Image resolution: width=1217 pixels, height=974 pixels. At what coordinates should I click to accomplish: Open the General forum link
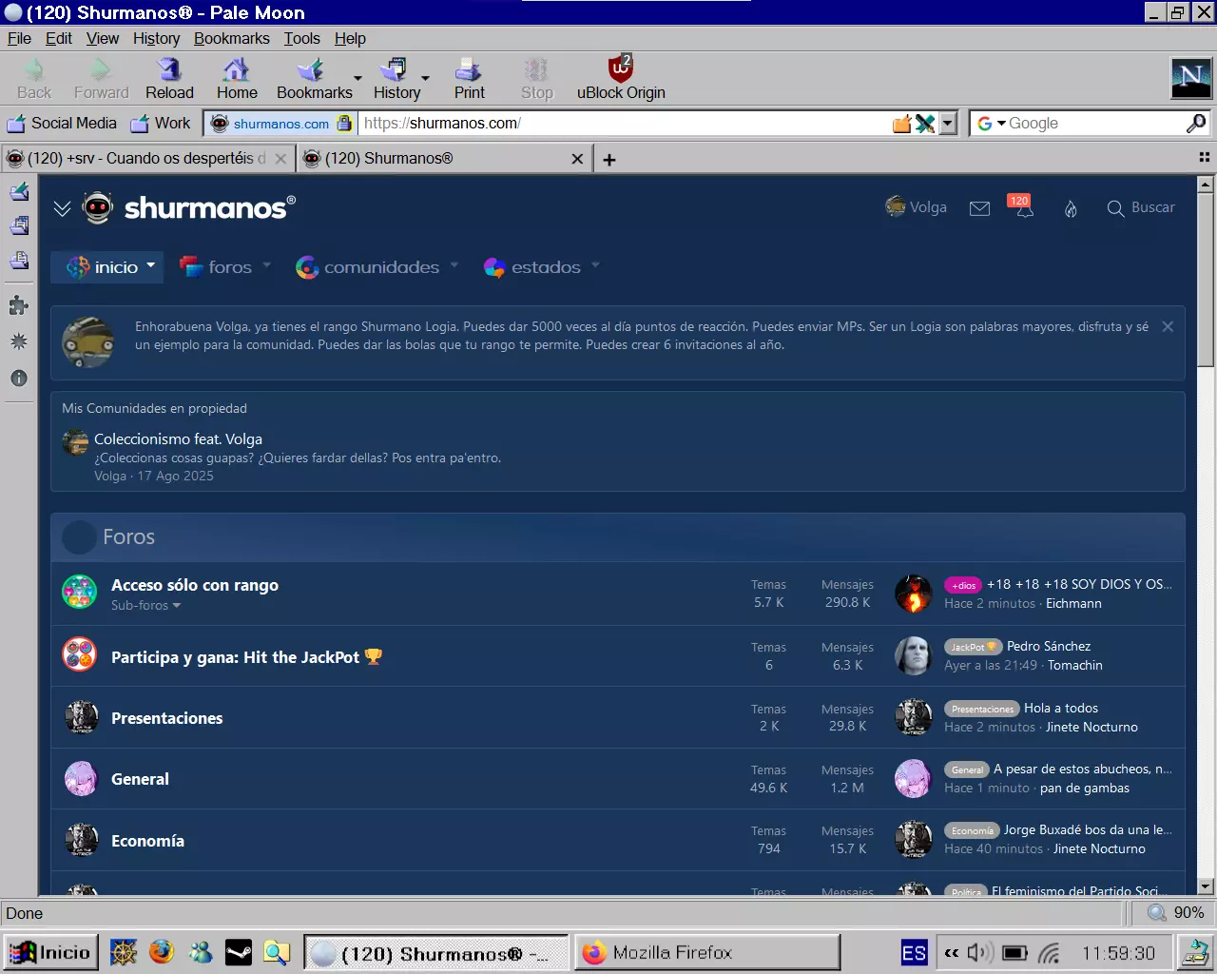coord(140,779)
